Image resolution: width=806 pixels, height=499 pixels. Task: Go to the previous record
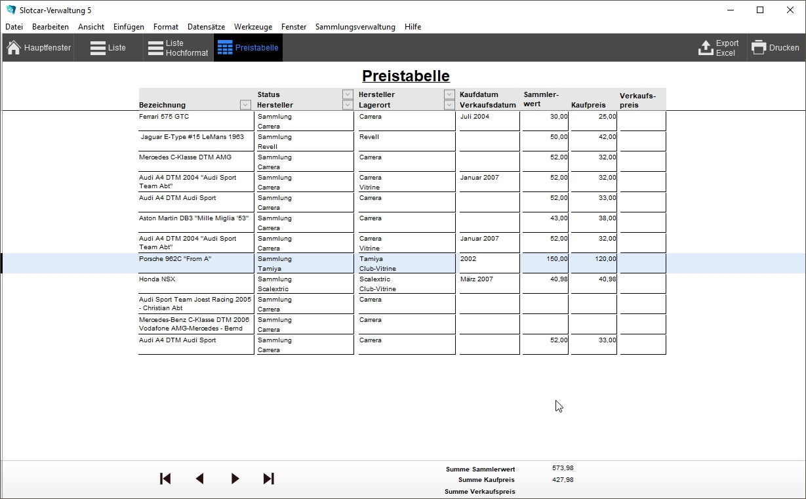pos(200,479)
